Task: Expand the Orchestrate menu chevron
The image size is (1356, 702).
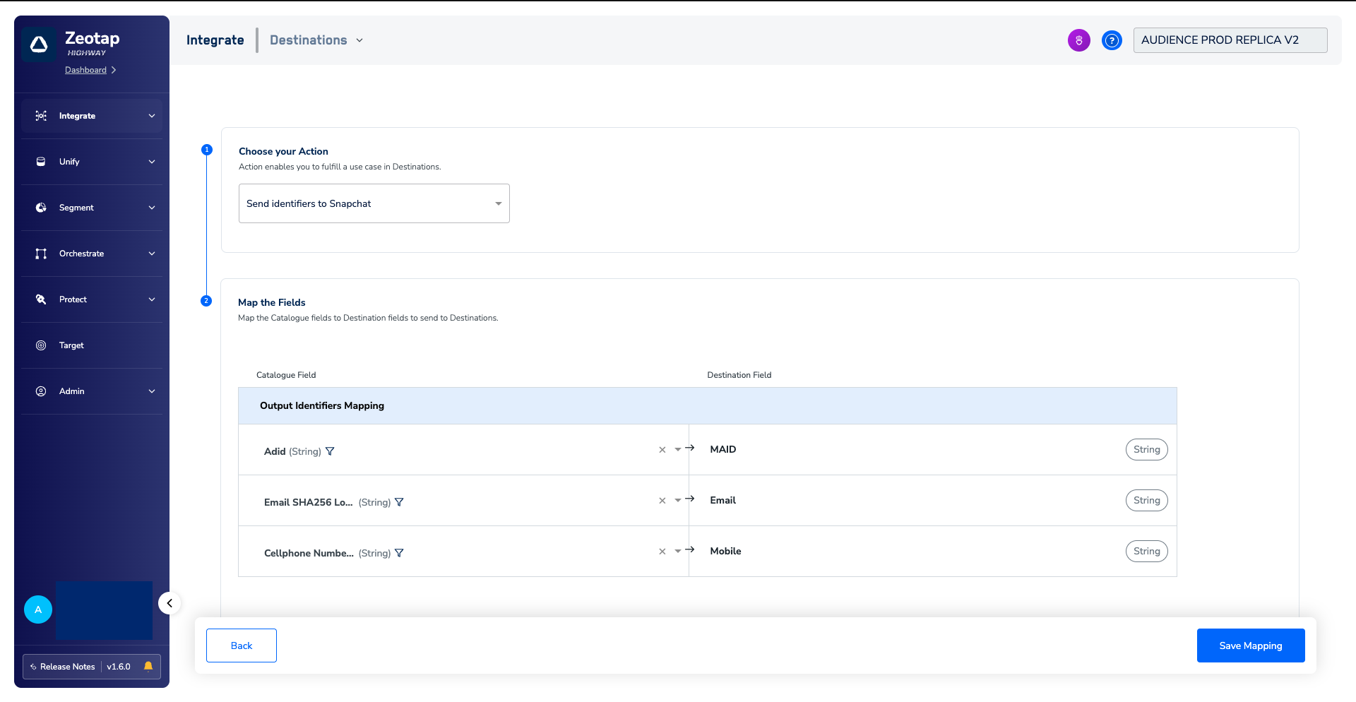Action: coord(152,254)
